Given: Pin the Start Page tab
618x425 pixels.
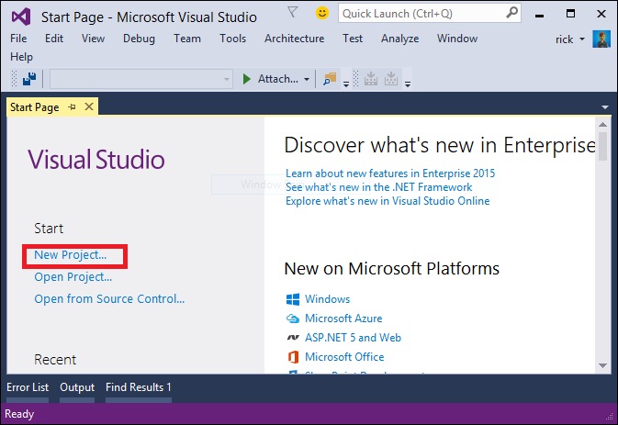Looking at the screenshot, I should click(x=72, y=106).
